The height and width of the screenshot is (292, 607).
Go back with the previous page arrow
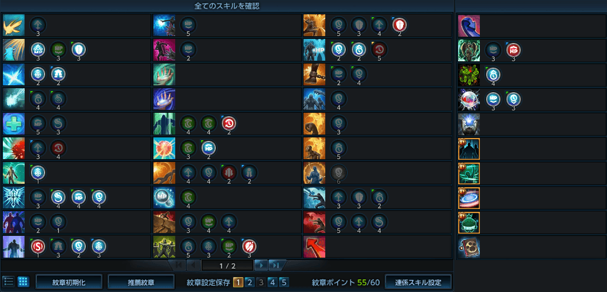(194, 266)
